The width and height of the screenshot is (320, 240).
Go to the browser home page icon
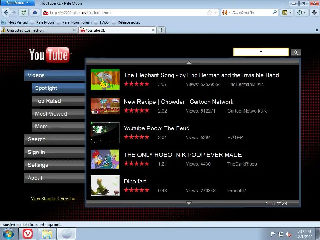point(35,12)
